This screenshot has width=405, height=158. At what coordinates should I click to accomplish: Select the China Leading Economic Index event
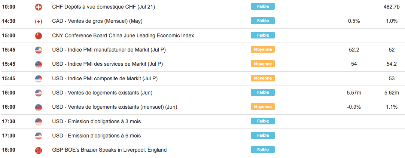[123, 35]
